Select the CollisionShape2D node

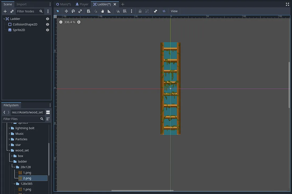pyautogui.click(x=25, y=24)
